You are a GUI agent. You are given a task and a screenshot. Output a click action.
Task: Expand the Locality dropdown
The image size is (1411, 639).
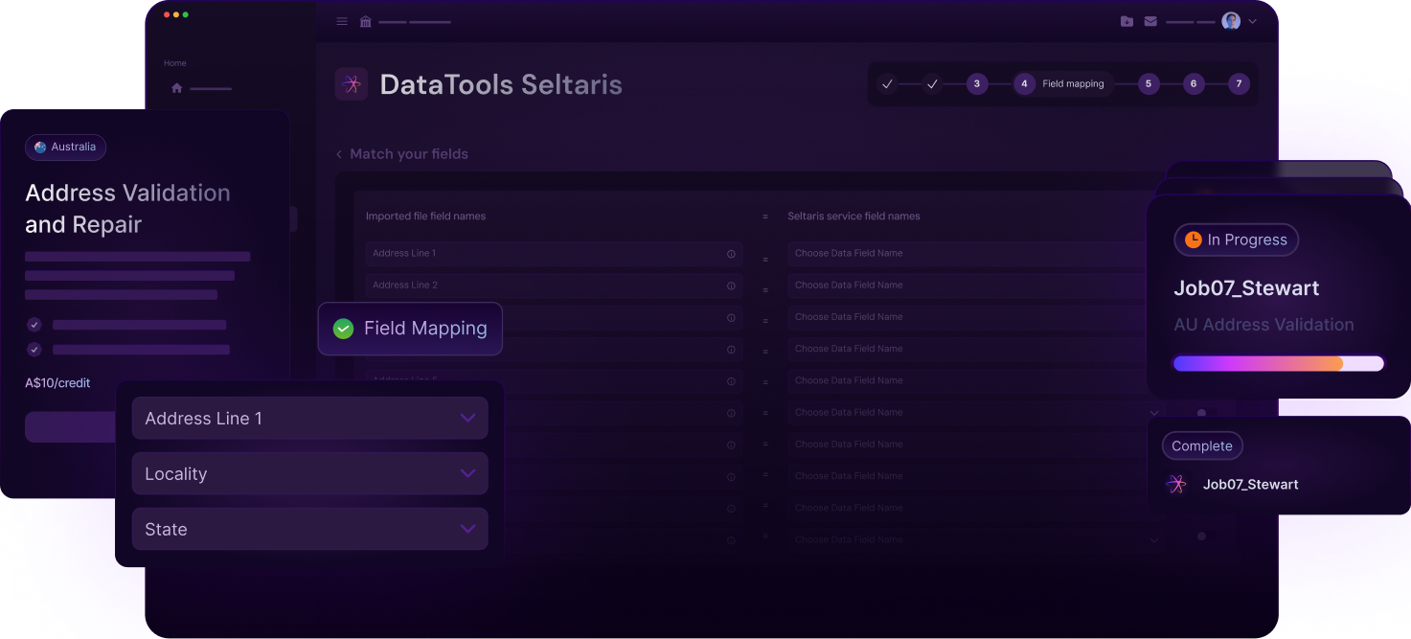tap(467, 473)
